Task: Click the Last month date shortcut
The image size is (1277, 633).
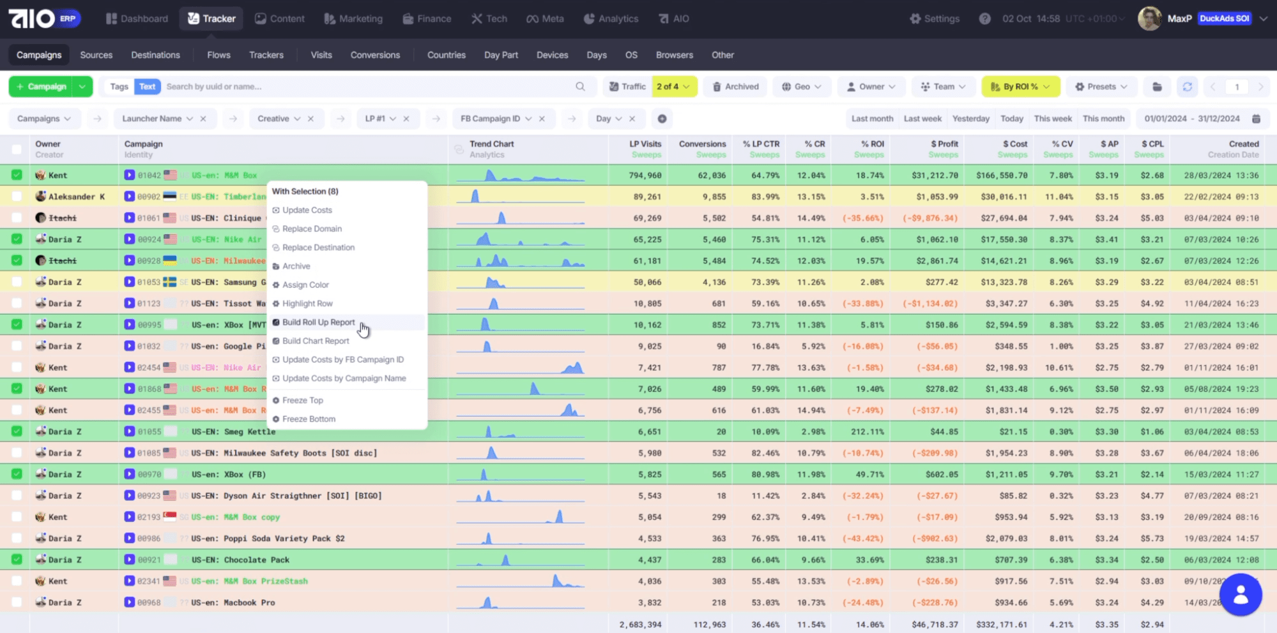Action: pyautogui.click(x=872, y=119)
